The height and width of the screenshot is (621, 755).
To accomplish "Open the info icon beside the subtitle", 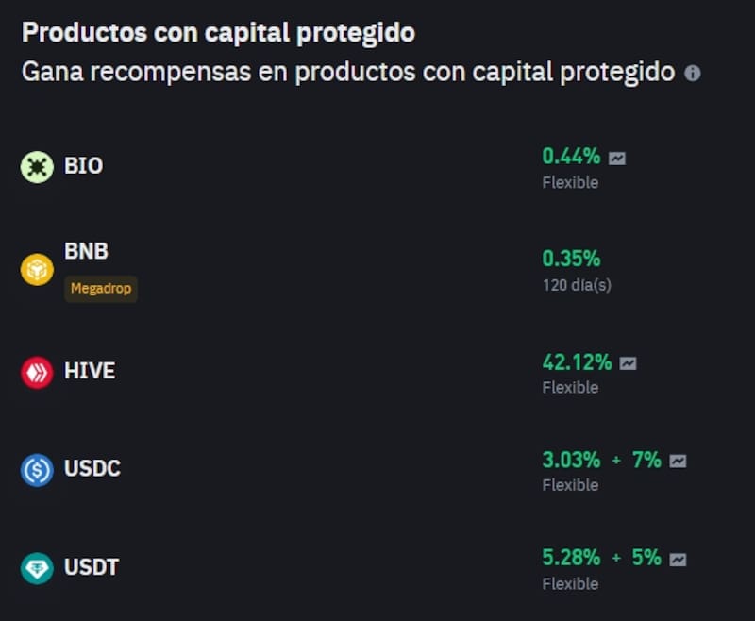I will tap(693, 73).
